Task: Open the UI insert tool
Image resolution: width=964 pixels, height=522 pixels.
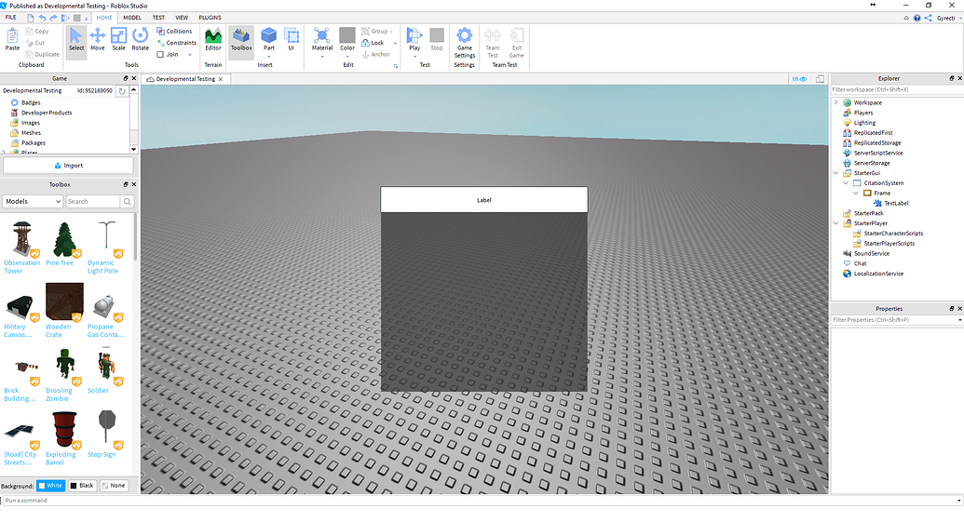Action: coord(292,39)
